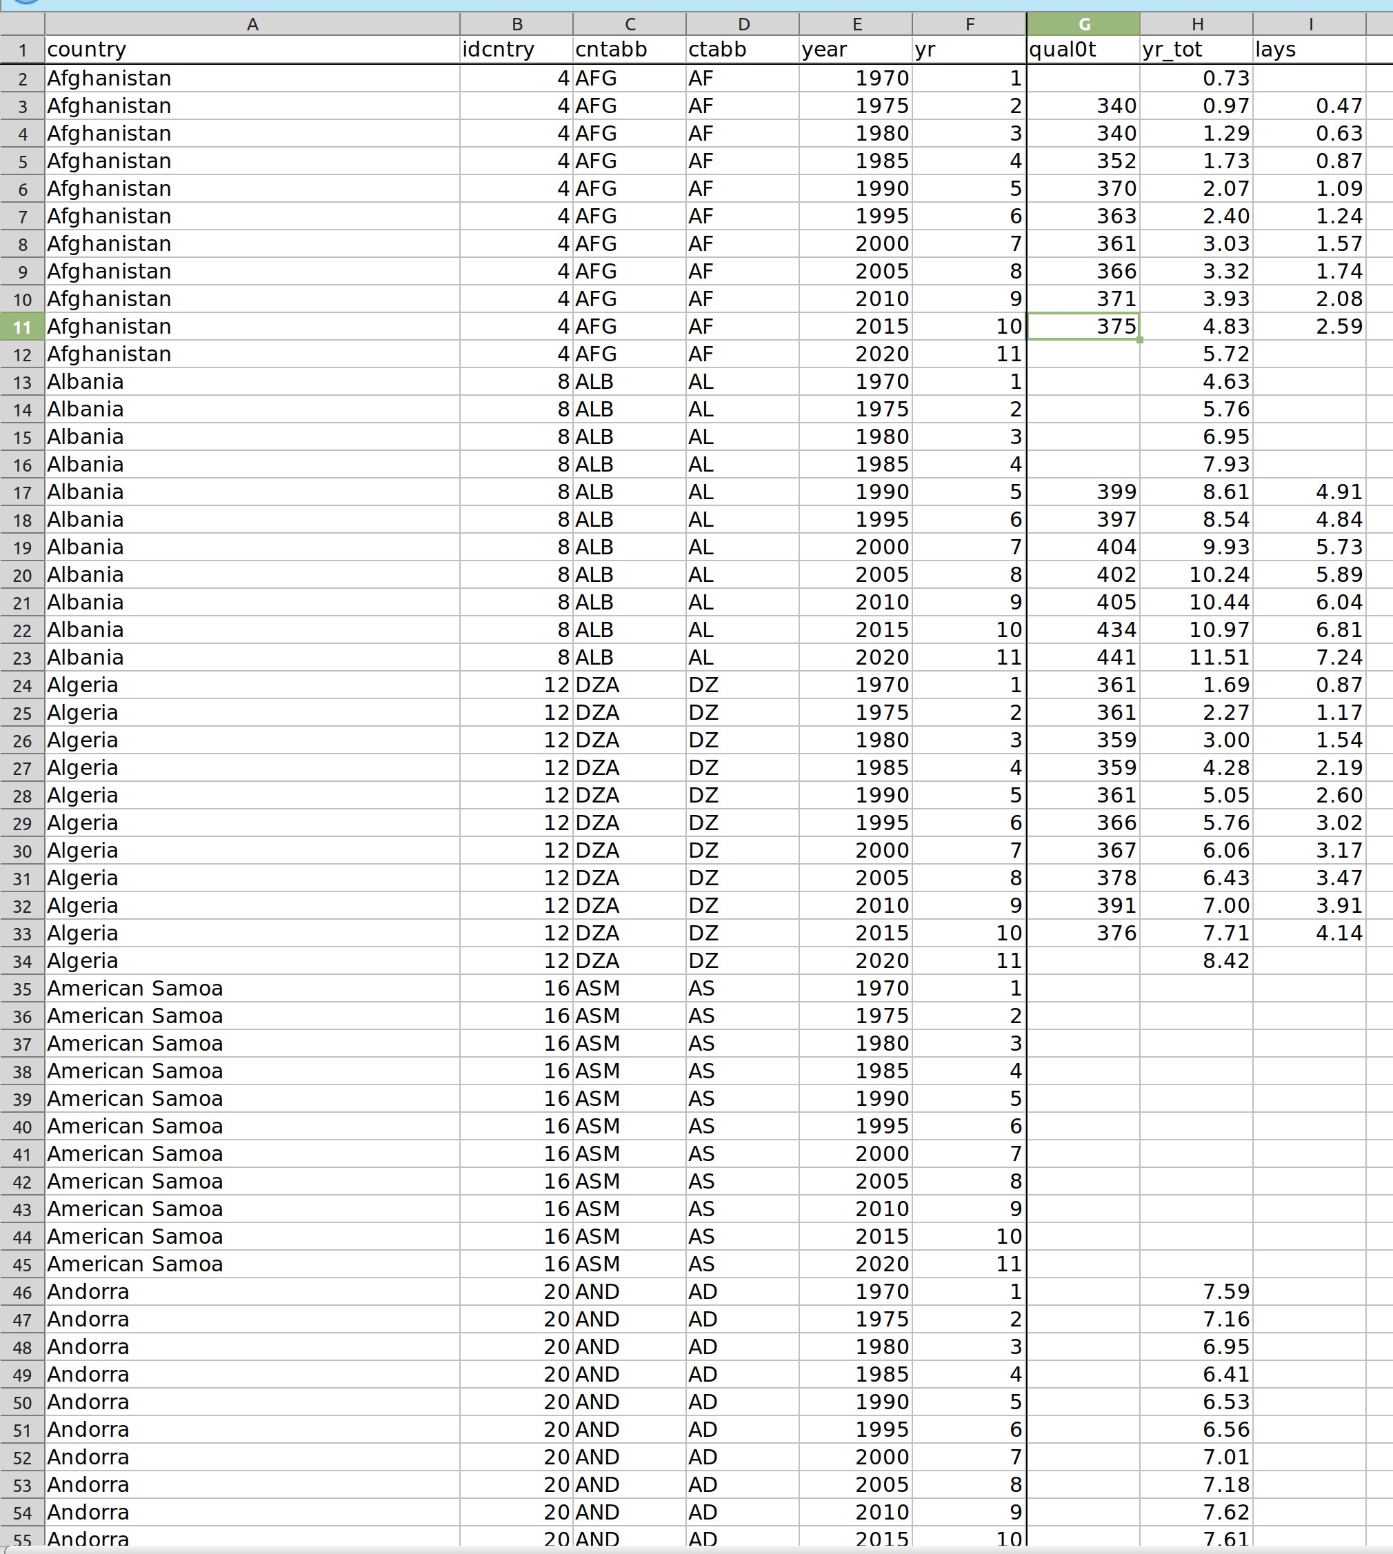Image resolution: width=1393 pixels, height=1554 pixels.
Task: Select column H header
Action: [x=1196, y=23]
